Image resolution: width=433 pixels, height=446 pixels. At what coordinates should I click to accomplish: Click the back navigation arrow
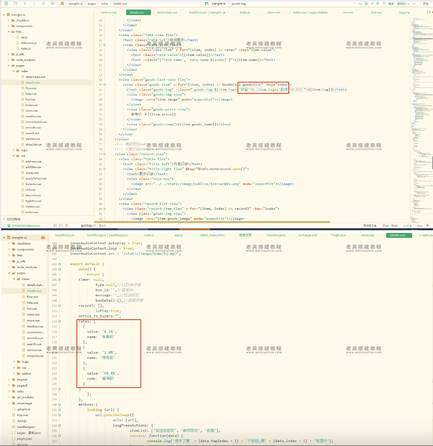[x=25, y=4]
